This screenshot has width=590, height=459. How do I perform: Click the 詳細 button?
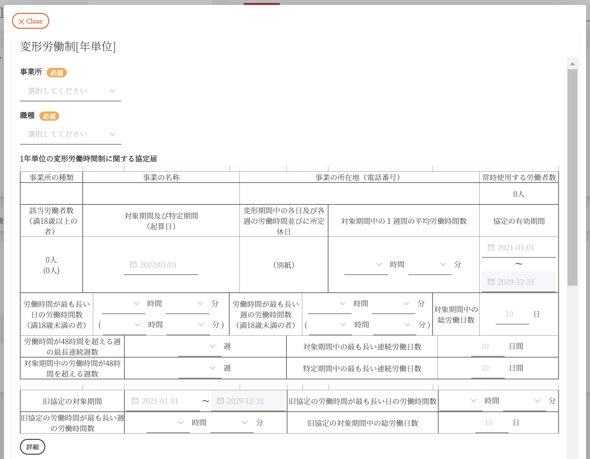tap(32, 447)
